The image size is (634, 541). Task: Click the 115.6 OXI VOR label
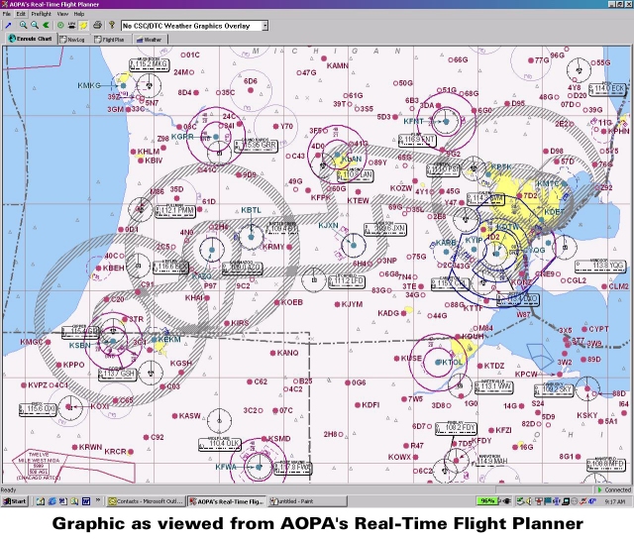click(38, 409)
